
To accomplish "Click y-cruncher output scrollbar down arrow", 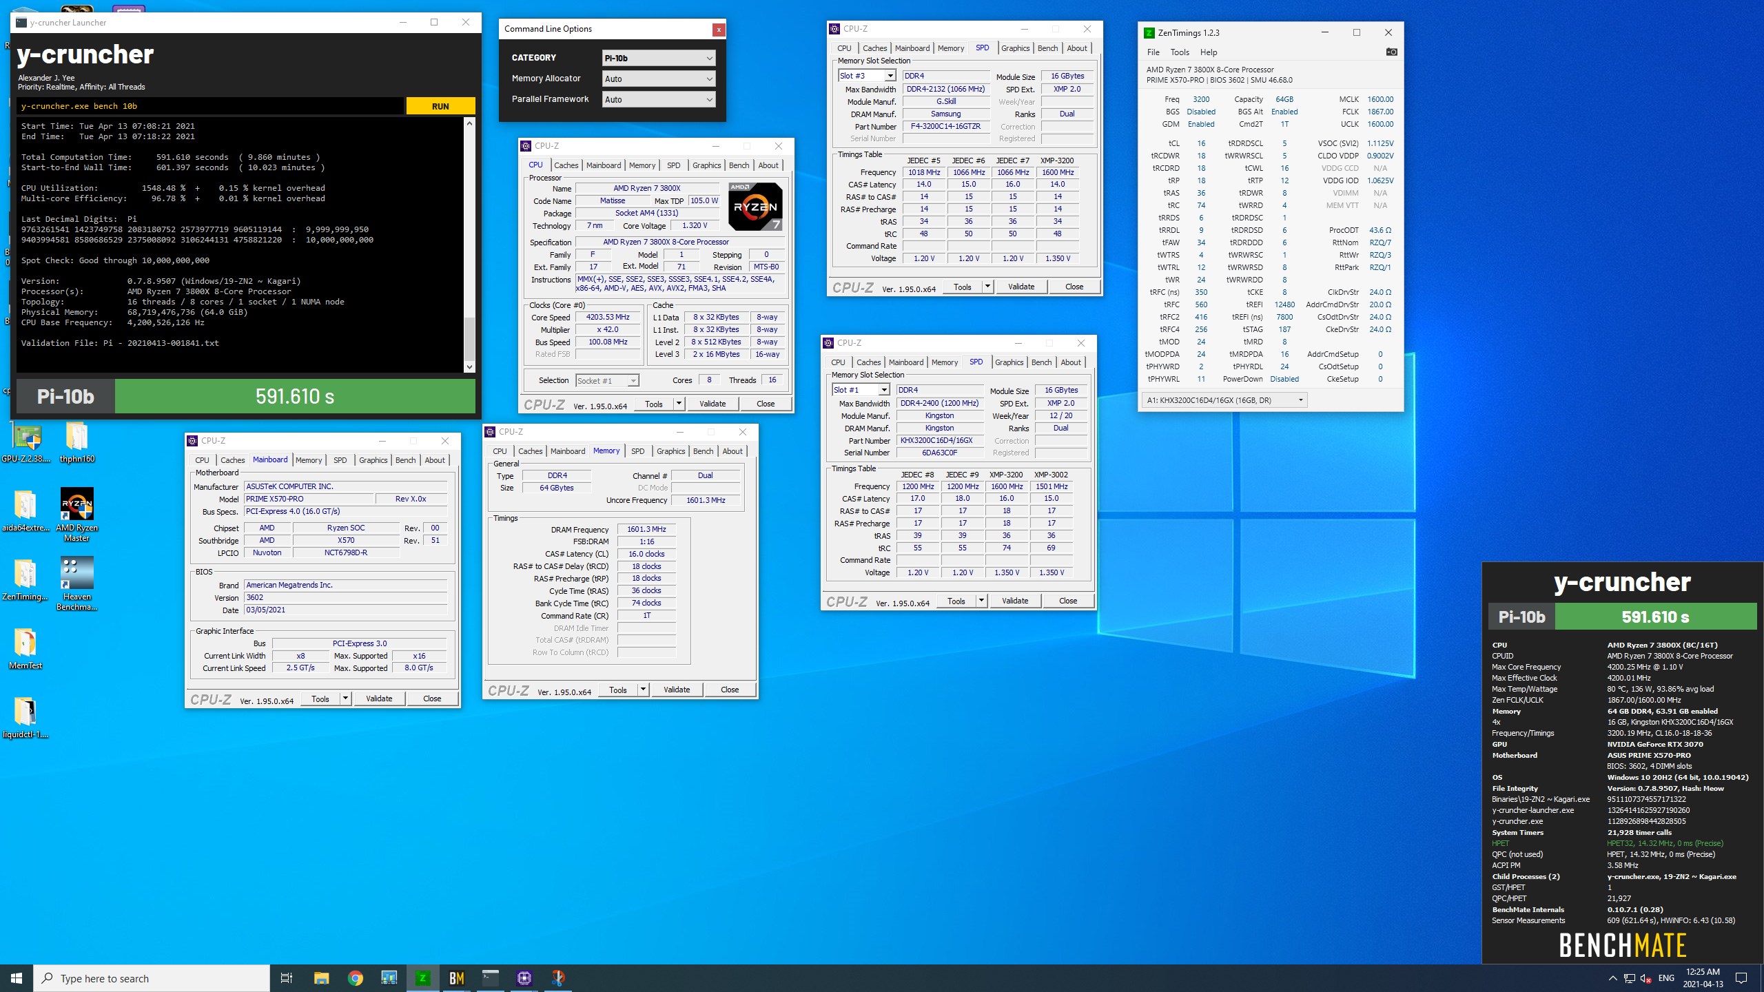I will [469, 367].
